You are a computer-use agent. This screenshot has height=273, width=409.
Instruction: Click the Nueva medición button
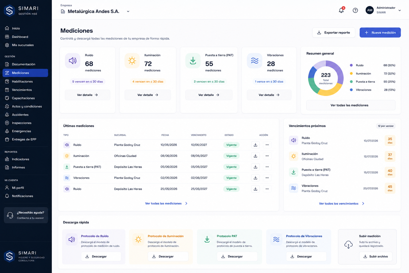380,33
